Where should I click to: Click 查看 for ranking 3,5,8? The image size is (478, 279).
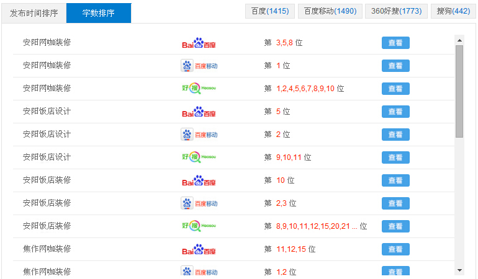[x=395, y=43]
